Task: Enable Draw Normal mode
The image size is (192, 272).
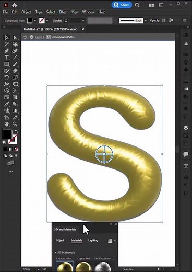Action: click(x=5, y=156)
